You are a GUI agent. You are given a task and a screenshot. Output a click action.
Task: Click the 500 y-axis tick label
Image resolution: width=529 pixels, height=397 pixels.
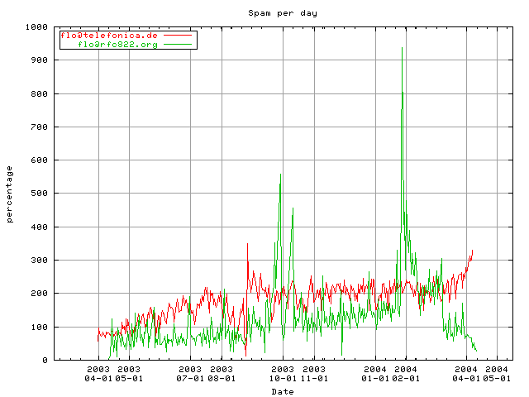39,194
